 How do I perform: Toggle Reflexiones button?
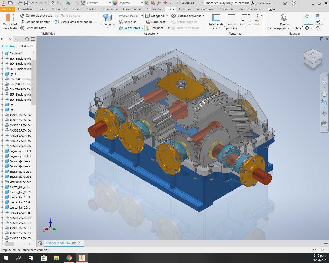point(130,28)
